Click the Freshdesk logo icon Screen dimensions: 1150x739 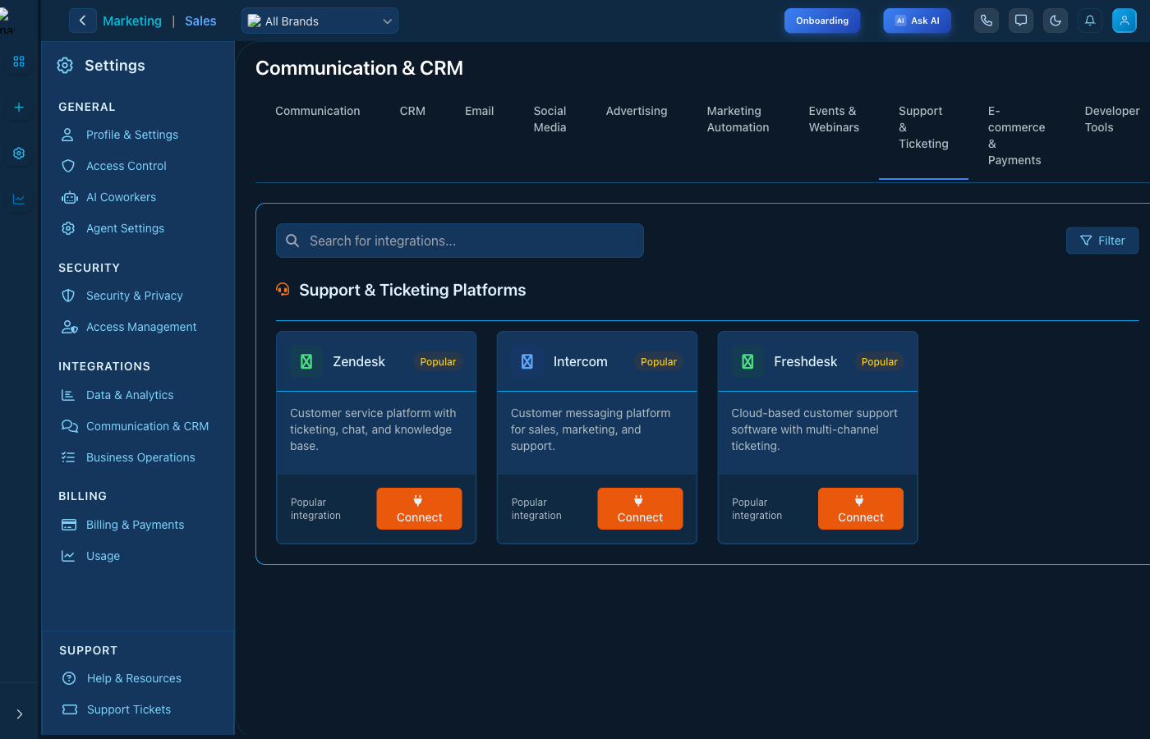tap(747, 361)
